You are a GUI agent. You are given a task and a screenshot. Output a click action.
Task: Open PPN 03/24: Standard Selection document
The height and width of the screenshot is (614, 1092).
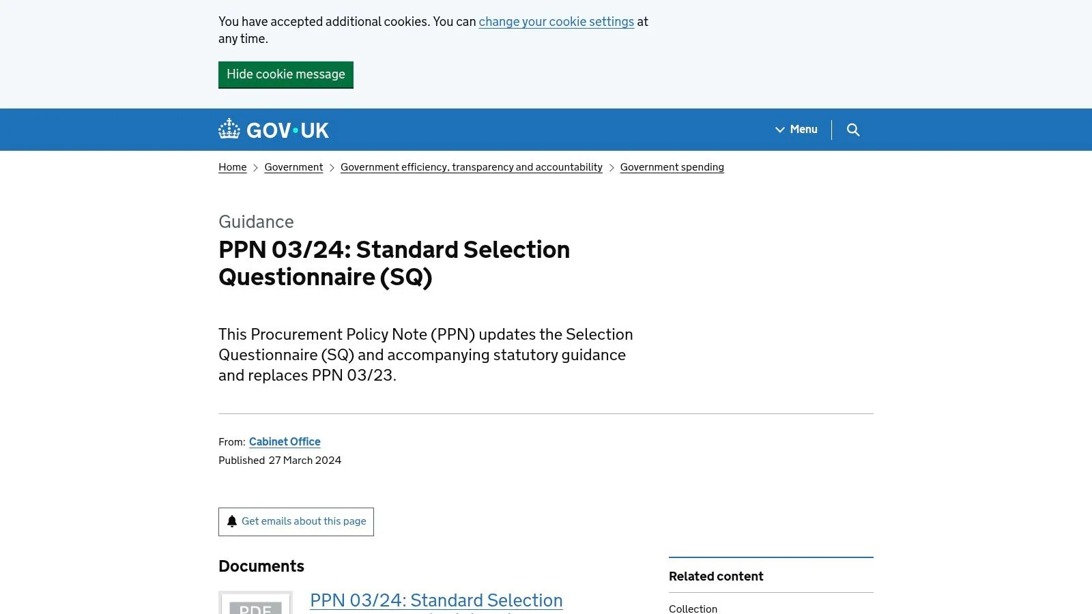[x=436, y=600]
